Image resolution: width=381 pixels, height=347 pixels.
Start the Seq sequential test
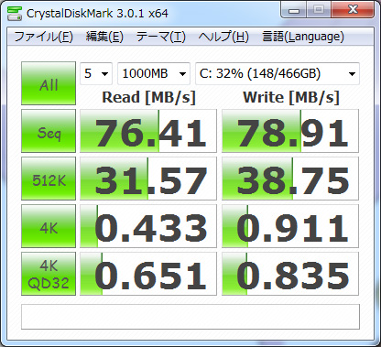coord(49,131)
